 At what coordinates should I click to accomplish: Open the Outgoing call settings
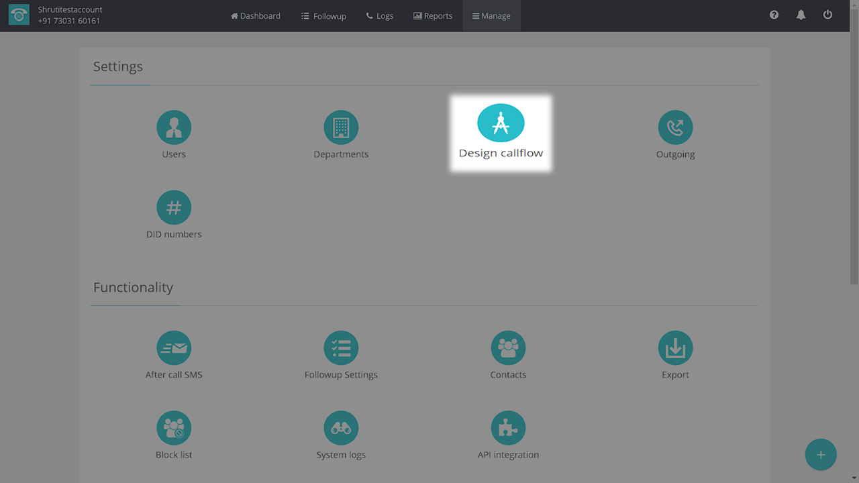(x=675, y=127)
